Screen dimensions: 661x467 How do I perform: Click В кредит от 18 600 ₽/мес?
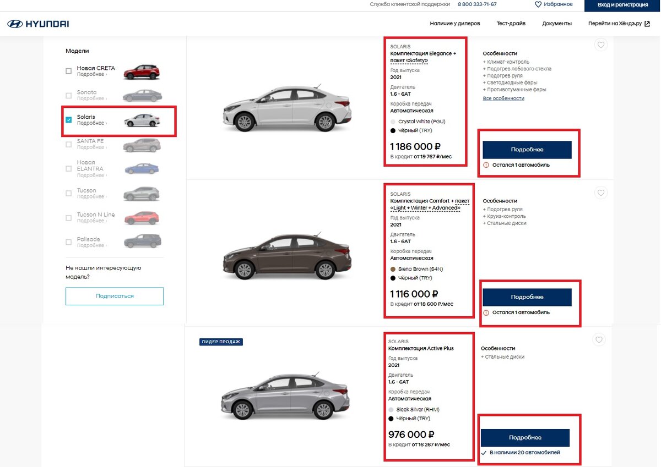click(x=422, y=304)
